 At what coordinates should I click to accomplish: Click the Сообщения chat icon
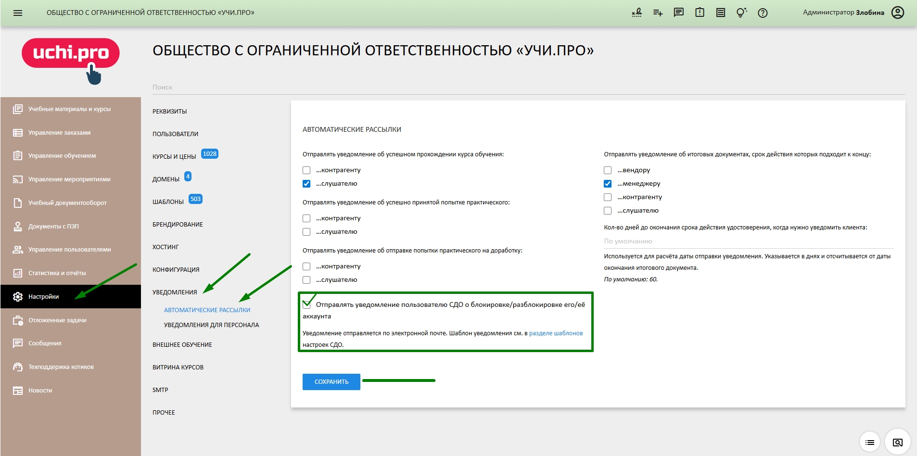click(18, 343)
